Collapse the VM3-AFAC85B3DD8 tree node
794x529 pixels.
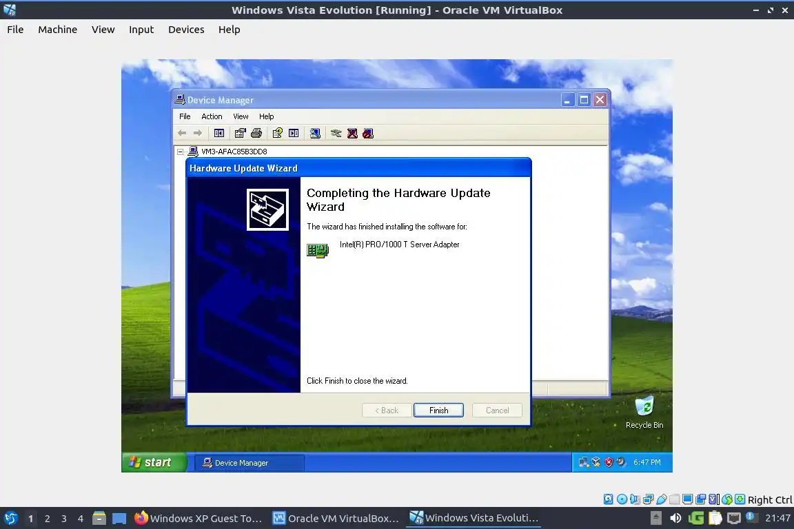tap(181, 152)
